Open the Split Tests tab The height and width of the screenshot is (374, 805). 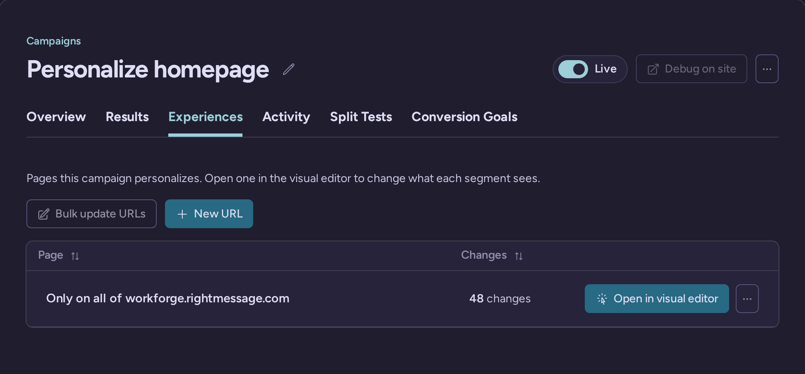361,117
